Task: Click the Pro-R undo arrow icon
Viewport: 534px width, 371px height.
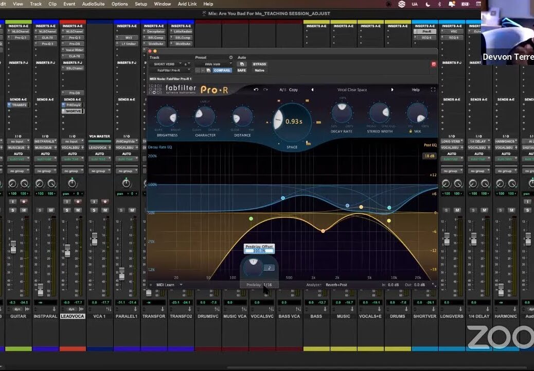Action: coord(256,90)
